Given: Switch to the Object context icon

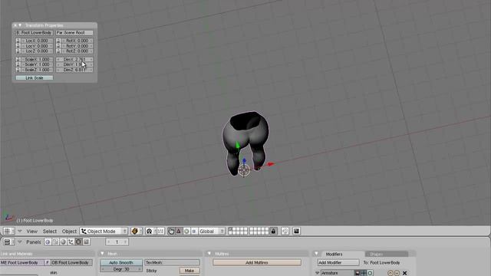Looking at the screenshot, I should 71,242.
